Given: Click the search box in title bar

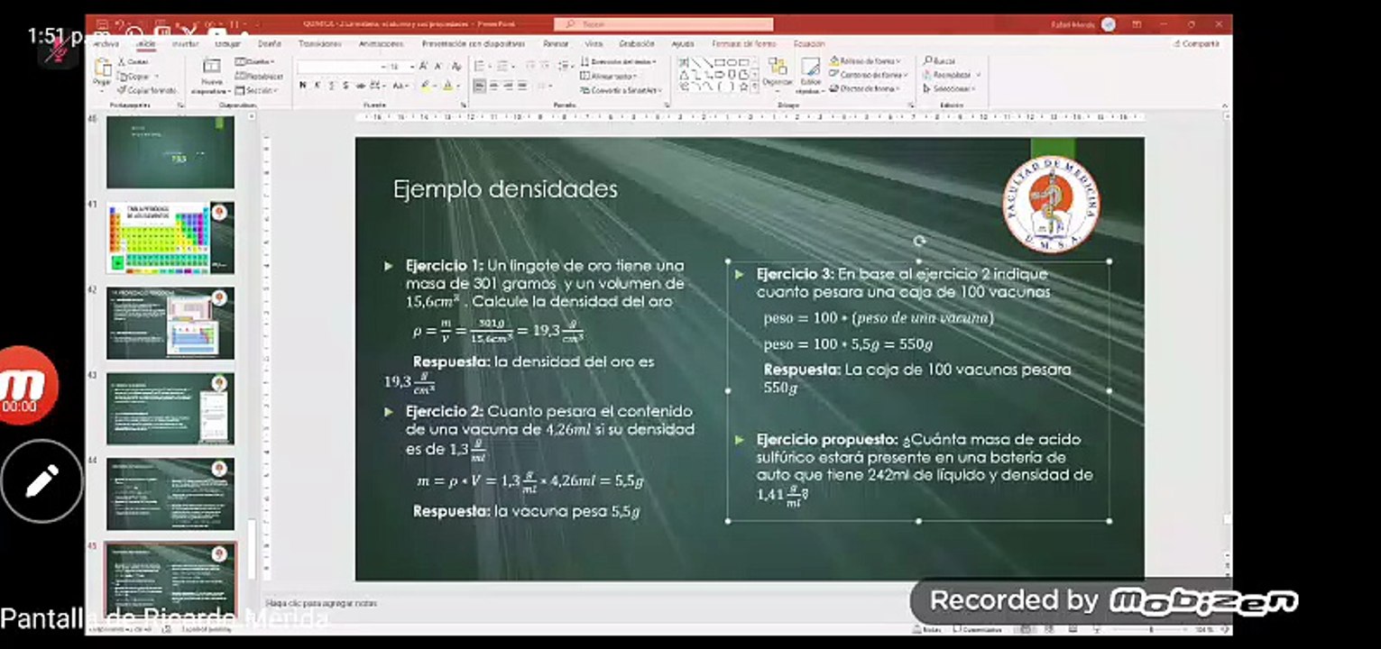Looking at the screenshot, I should [663, 24].
